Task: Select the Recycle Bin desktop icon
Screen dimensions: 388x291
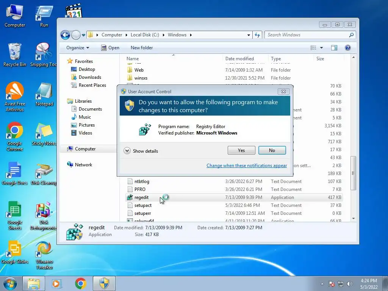Action: point(15,55)
